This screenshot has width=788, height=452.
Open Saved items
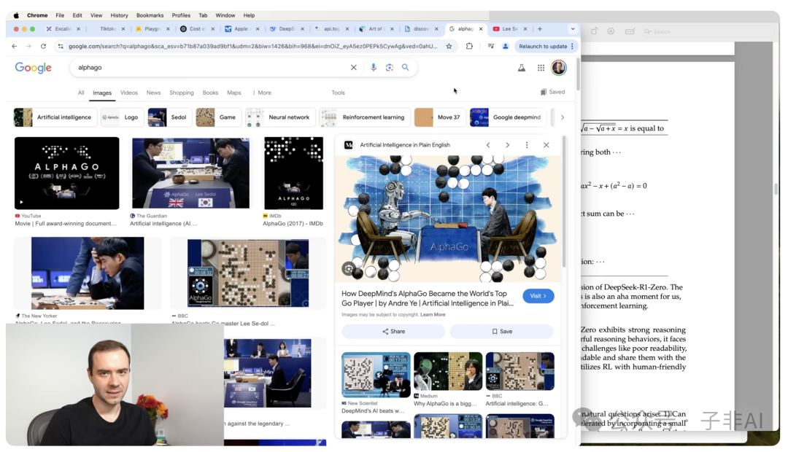pos(552,93)
